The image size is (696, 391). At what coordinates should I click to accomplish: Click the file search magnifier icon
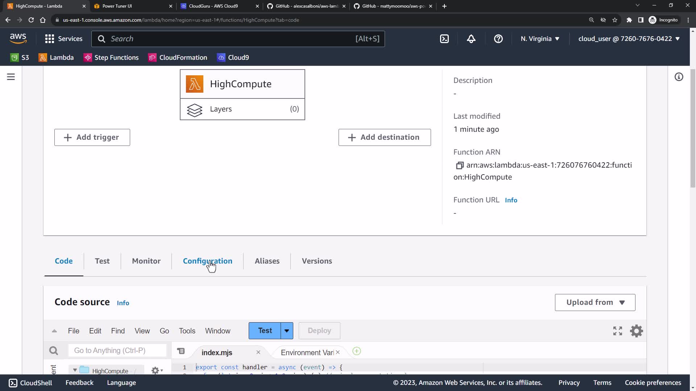pos(54,350)
